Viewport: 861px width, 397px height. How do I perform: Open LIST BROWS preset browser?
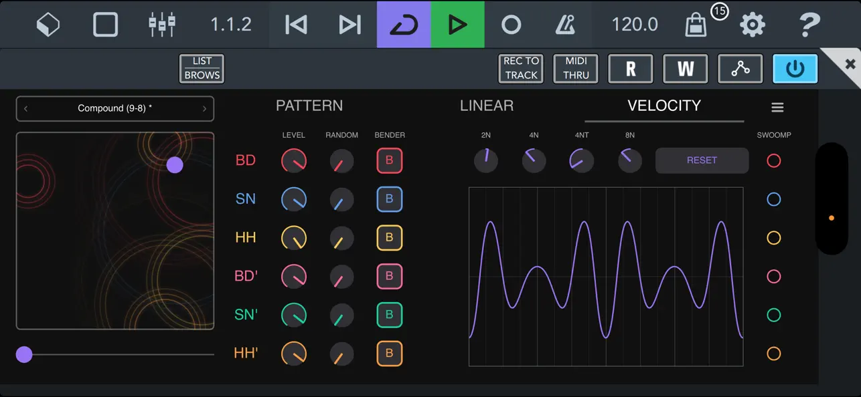pos(202,68)
